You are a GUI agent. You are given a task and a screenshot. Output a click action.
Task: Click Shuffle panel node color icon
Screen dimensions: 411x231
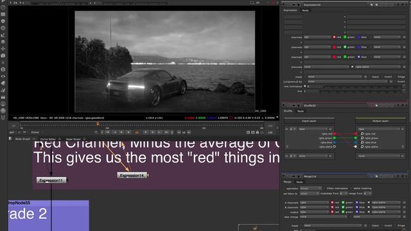click(x=372, y=105)
